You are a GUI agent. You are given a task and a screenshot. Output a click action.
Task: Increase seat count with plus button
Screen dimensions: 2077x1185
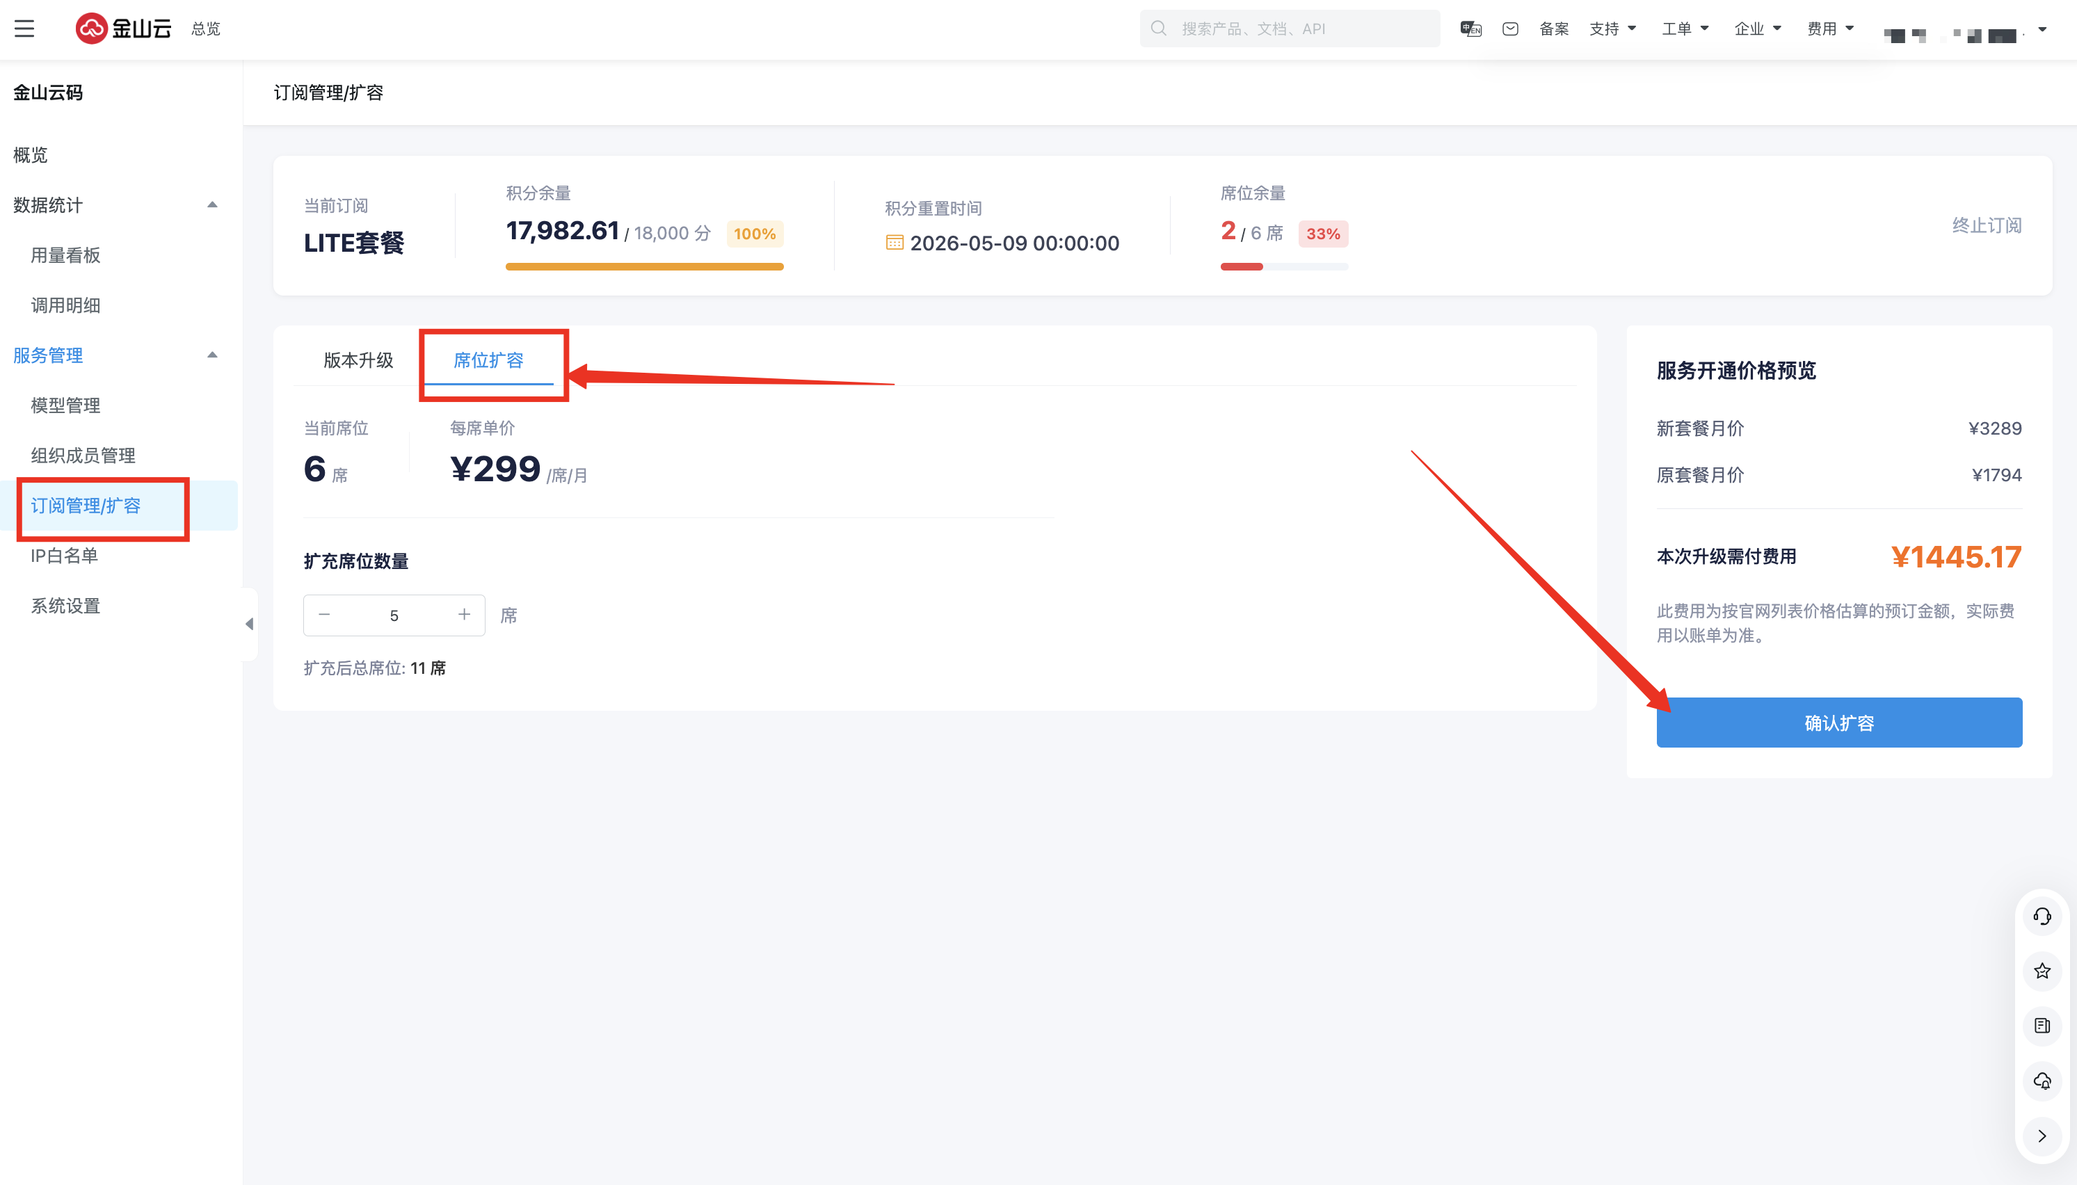point(464,615)
